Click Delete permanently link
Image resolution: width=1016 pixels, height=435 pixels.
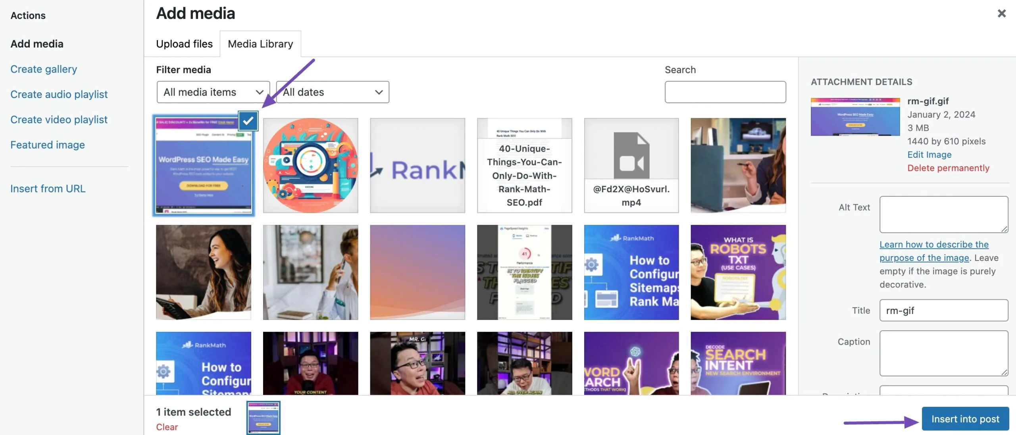click(948, 168)
